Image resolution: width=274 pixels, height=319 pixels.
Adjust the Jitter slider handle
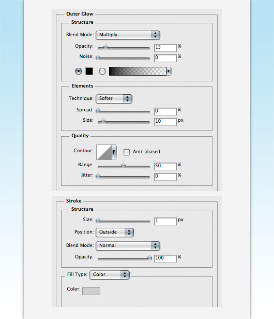[98, 176]
